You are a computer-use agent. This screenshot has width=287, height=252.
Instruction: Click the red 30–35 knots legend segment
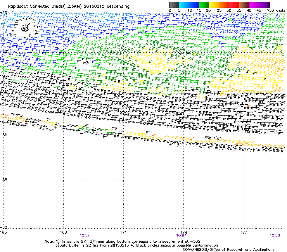click(234, 5)
